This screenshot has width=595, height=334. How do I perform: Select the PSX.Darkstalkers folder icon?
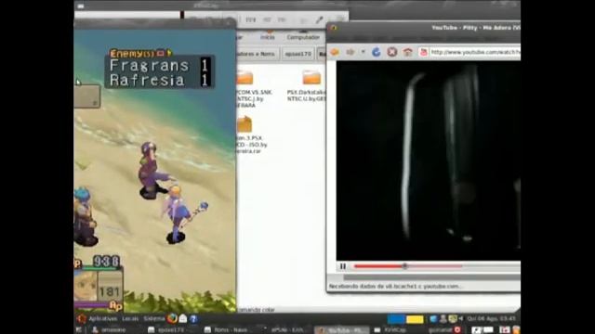click(x=311, y=77)
